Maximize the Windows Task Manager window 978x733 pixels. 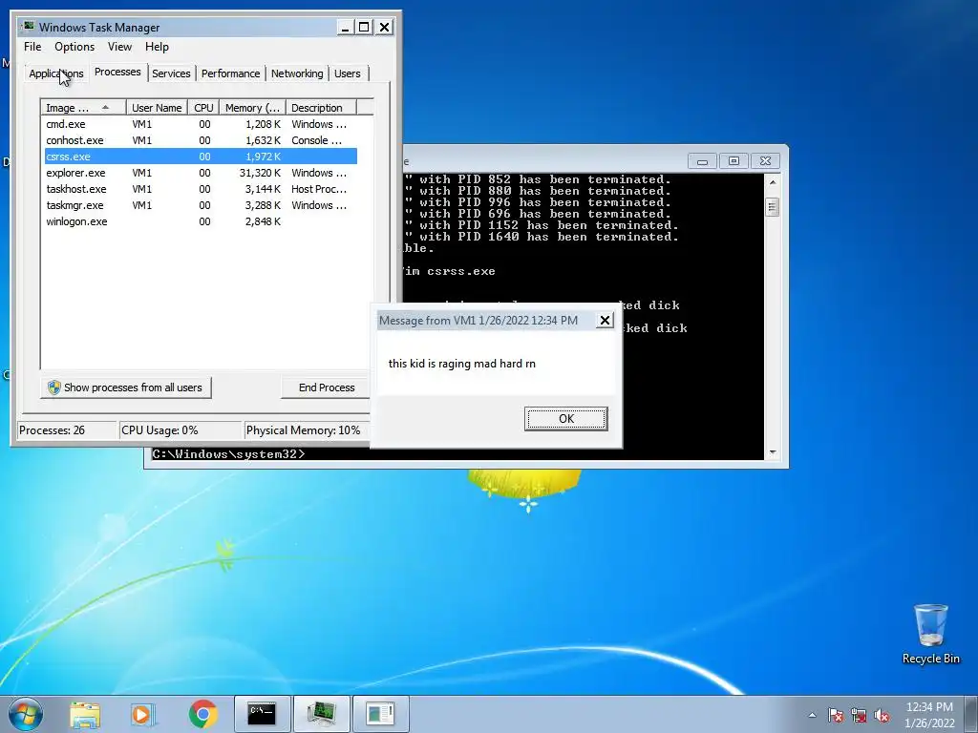coord(364,27)
